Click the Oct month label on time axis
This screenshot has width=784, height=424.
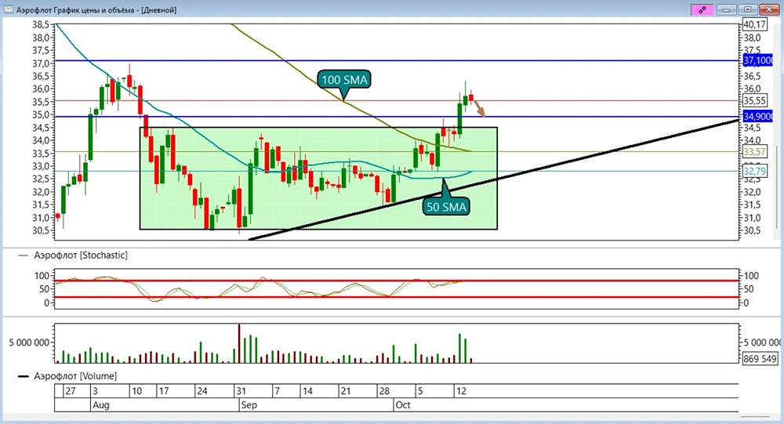tap(403, 405)
